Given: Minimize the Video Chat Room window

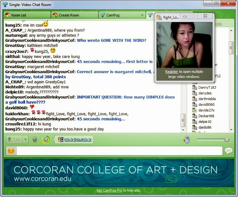Looking at the screenshot, I should [x=208, y=3].
